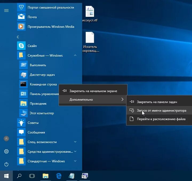Launch the Скайп app icon

[x=21, y=46]
